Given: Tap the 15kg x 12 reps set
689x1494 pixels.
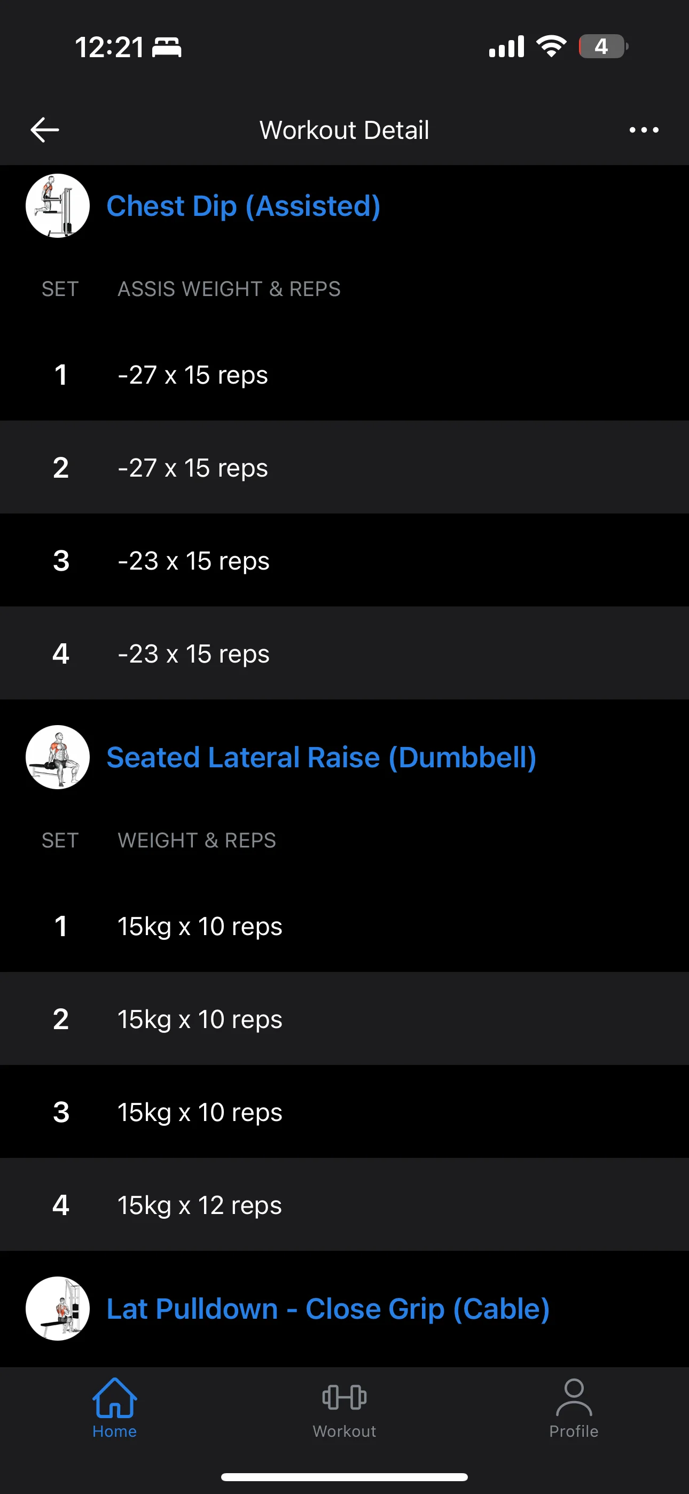Looking at the screenshot, I should [344, 1205].
